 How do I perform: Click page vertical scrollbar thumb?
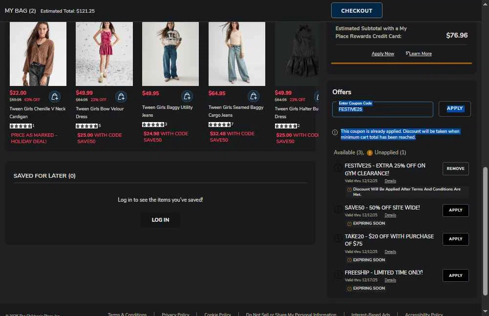pyautogui.click(x=485, y=231)
